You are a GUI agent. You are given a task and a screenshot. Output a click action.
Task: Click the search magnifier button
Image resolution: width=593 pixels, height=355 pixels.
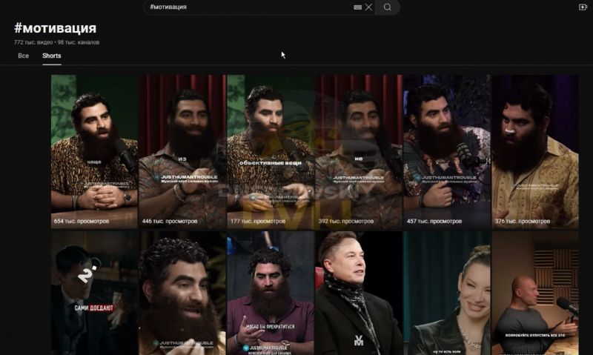(x=387, y=7)
